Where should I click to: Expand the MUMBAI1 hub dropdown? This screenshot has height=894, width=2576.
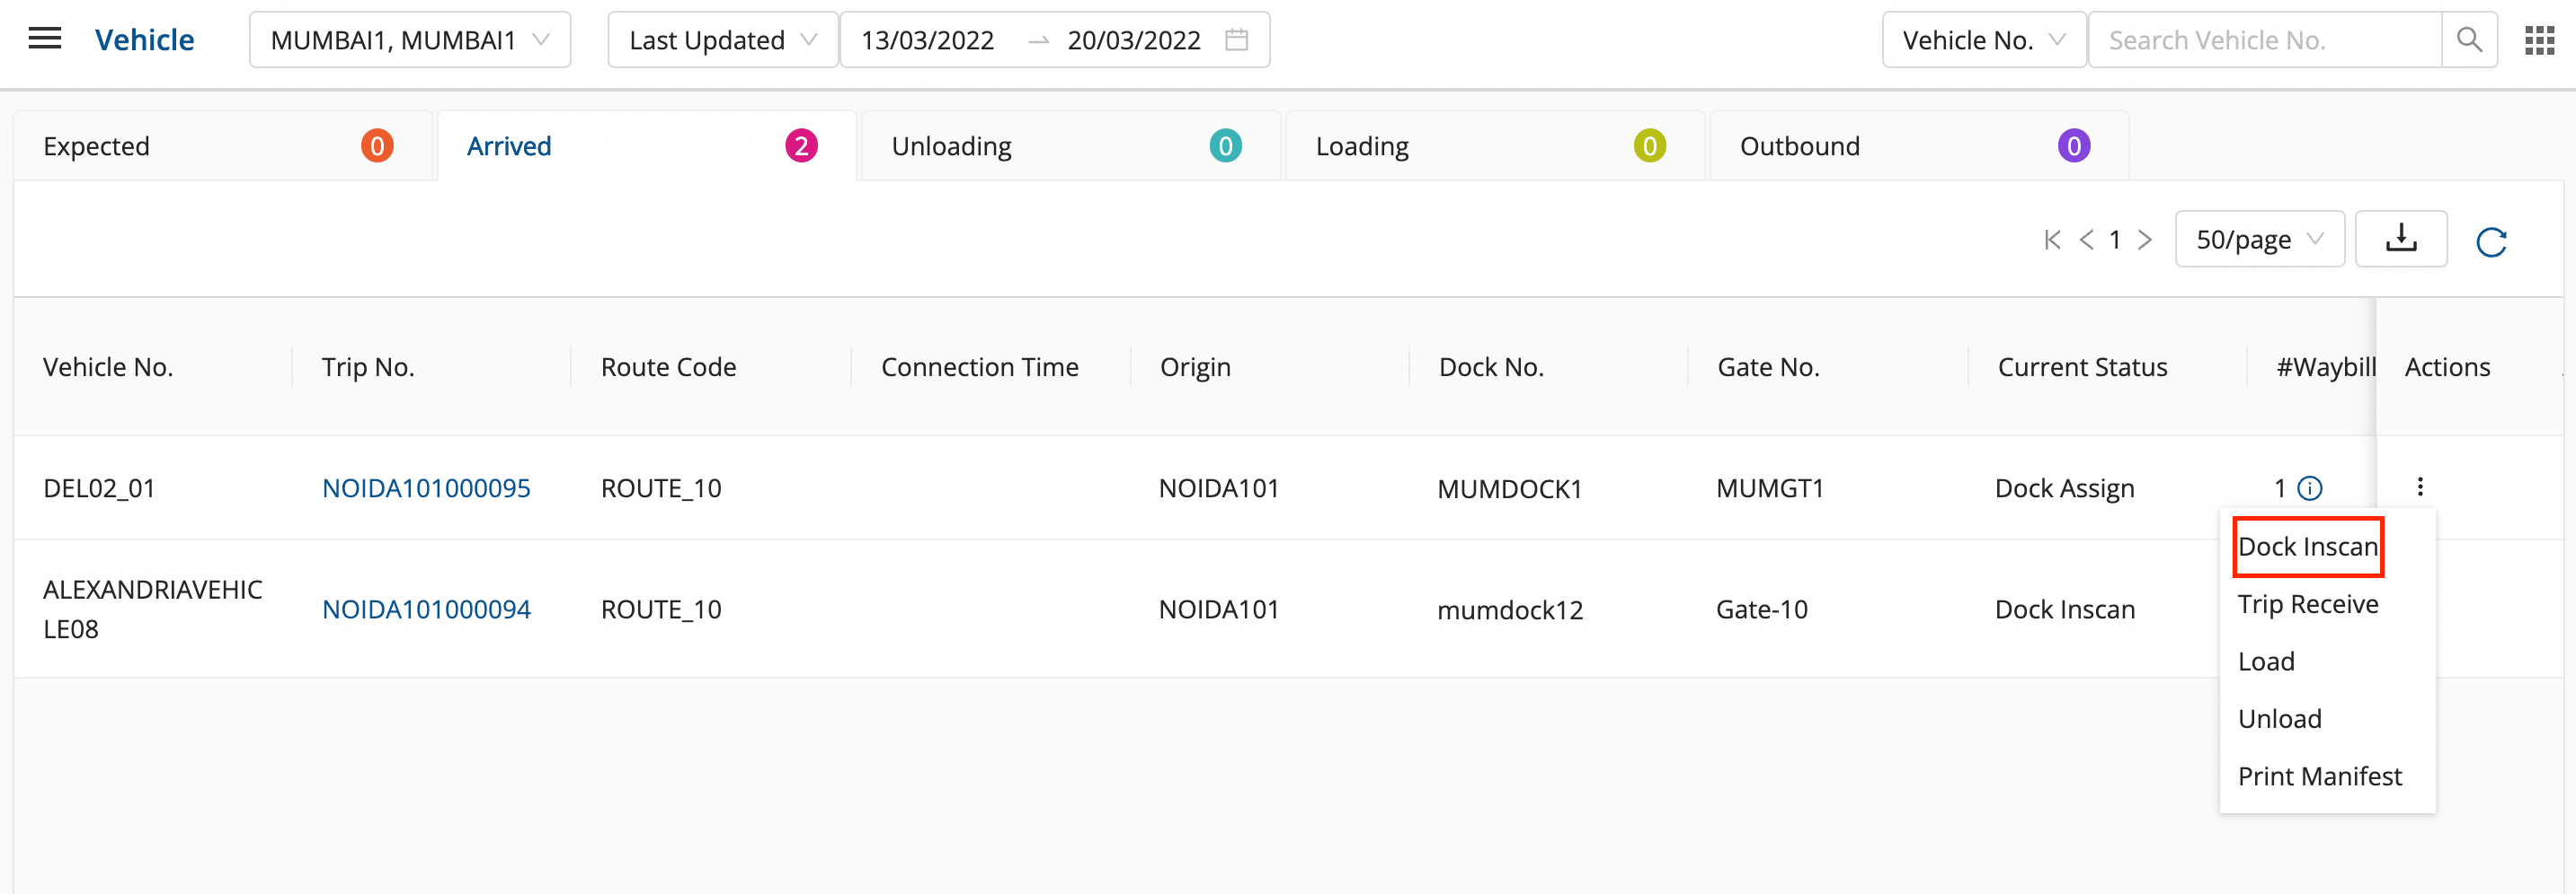[409, 40]
